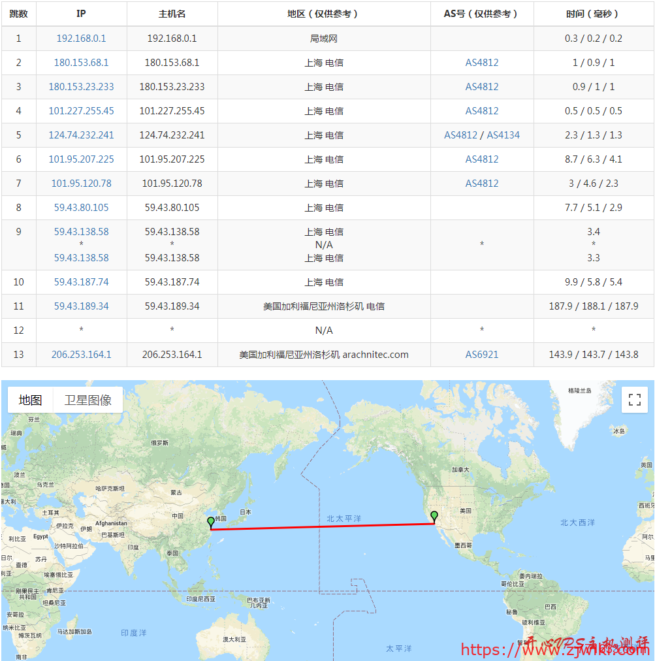This screenshot has width=655, height=661.
Task: Select the 地图 map tab
Action: coord(29,400)
